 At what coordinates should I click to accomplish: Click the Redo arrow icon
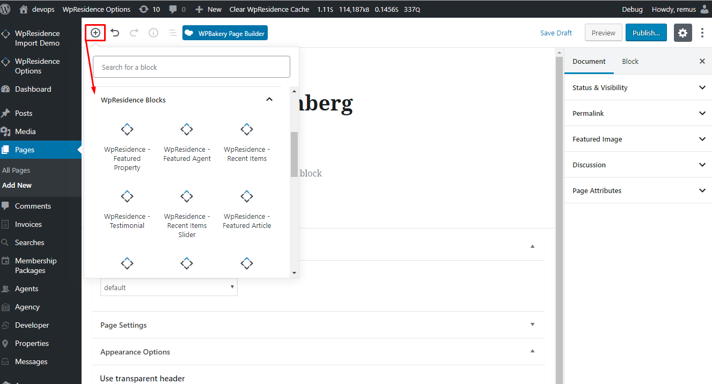point(134,33)
